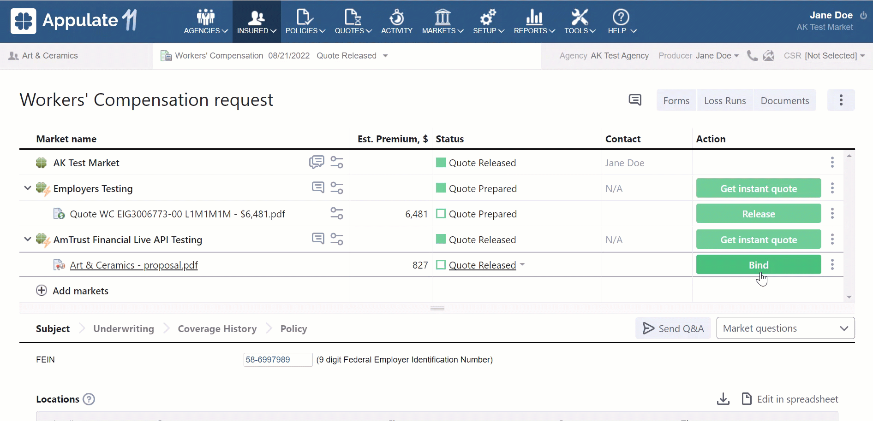873x421 pixels.
Task: Open Quote Released status dropdown for proposal.pdf
Action: (487, 265)
